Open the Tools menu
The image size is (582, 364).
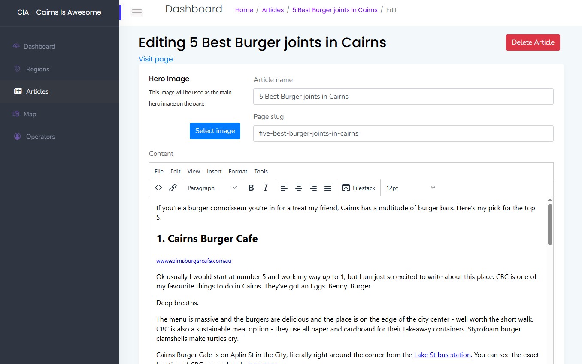261,171
